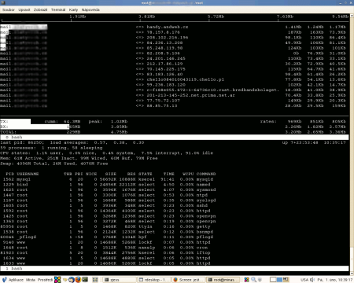Click the sshd process row
Screen dimensions: 354x283
coord(108,205)
